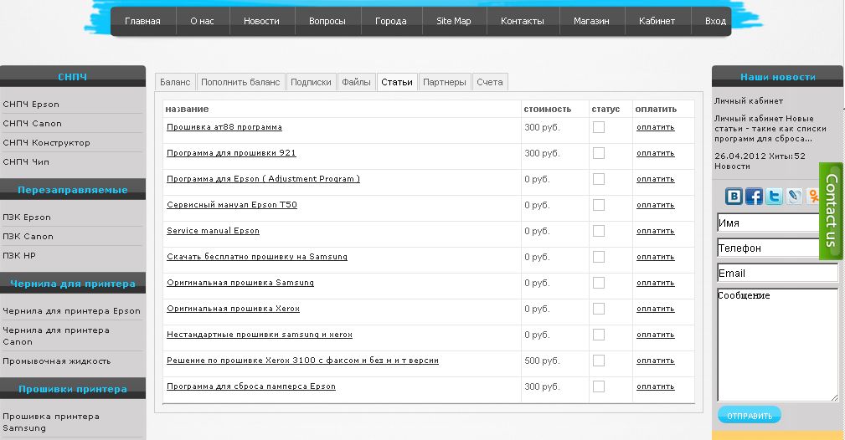The image size is (845, 440).
Task: Open СНПЧ Конструктор in the left sidebar
Action: click(x=46, y=143)
